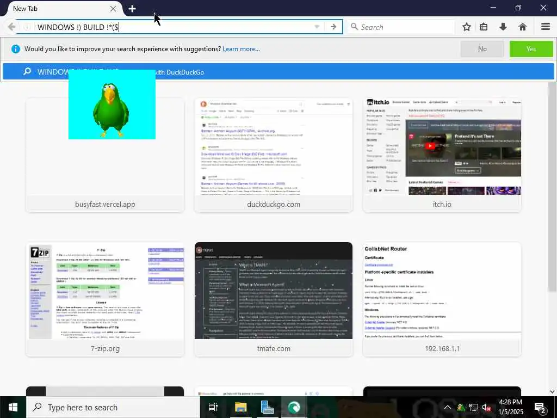Click the teal browser taskbar icon

(294, 407)
